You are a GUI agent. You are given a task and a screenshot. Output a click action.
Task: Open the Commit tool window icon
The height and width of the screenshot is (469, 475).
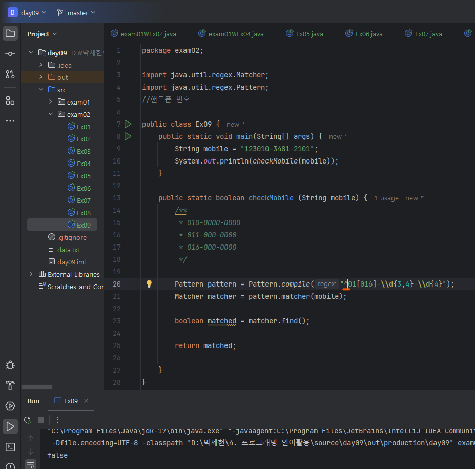tap(10, 54)
